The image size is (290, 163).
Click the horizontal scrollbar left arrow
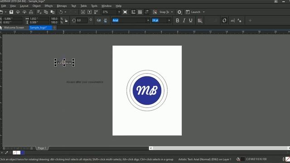[151, 148]
